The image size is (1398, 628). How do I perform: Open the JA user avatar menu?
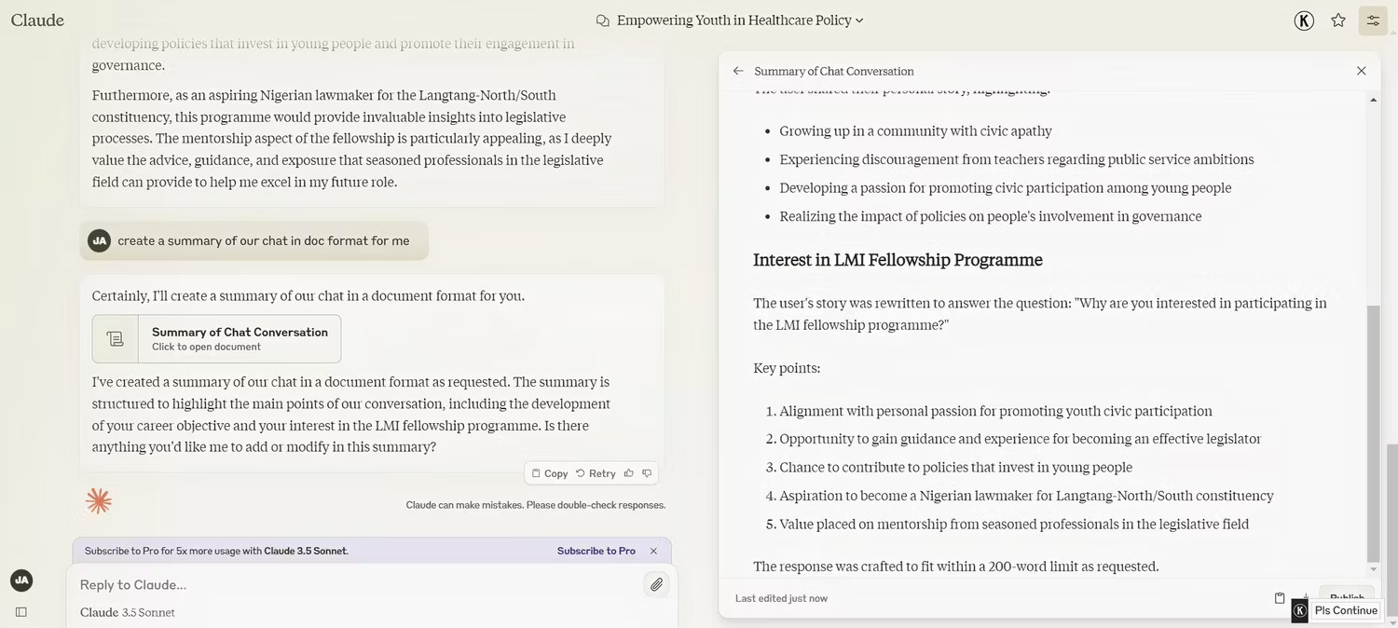(x=21, y=580)
